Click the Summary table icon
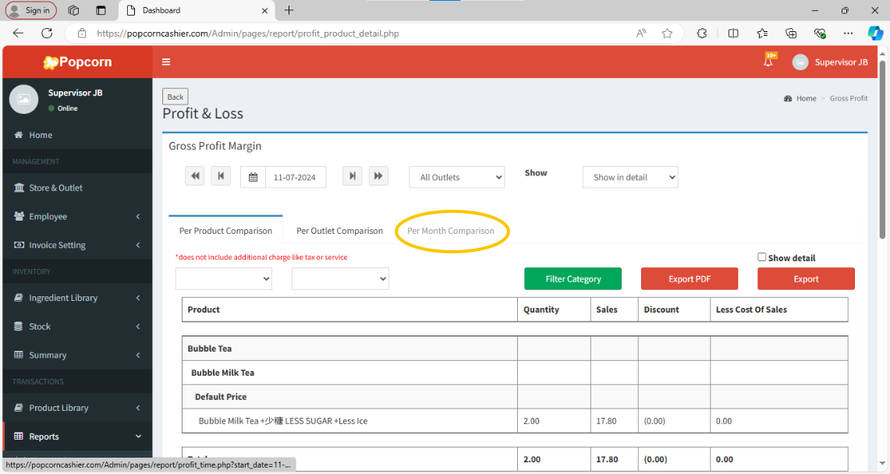This screenshot has height=474, width=890. tap(19, 355)
